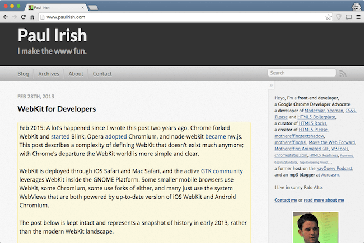364x243 pixels.
Task: Open the Type Rendering Project link
Action: point(314,162)
